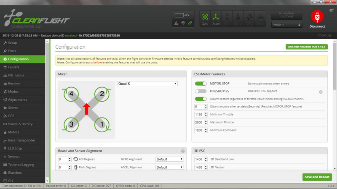The image size is (337, 189).
Task: Open the Ports tab
Action: [23, 51]
